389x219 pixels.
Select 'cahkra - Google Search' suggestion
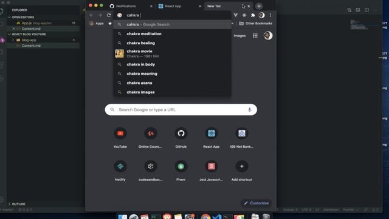tap(172, 24)
